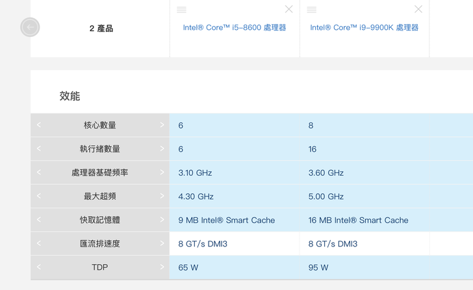Click right chevron in 執行緒數量 row

click(162, 149)
